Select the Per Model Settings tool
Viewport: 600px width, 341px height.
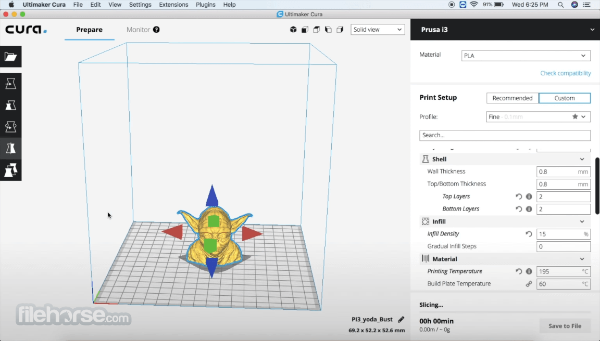[x=11, y=170]
